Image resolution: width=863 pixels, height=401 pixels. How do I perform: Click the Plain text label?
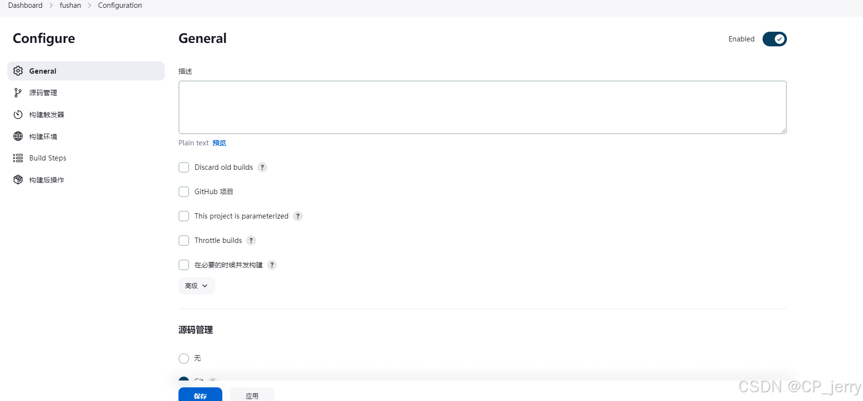(194, 143)
